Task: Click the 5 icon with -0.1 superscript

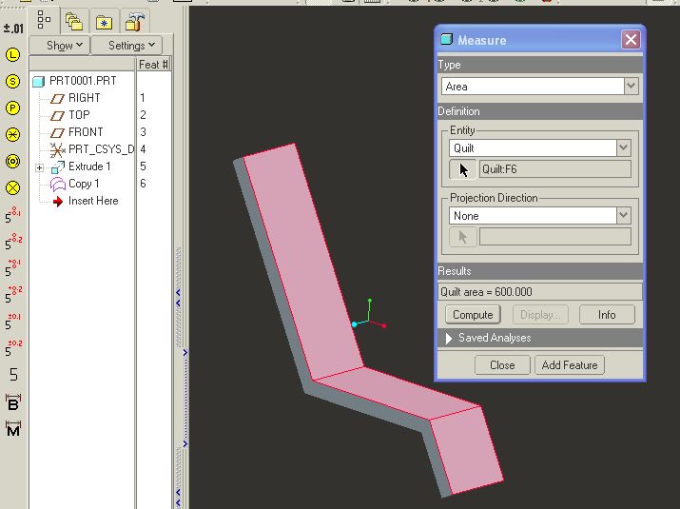Action: (13, 215)
